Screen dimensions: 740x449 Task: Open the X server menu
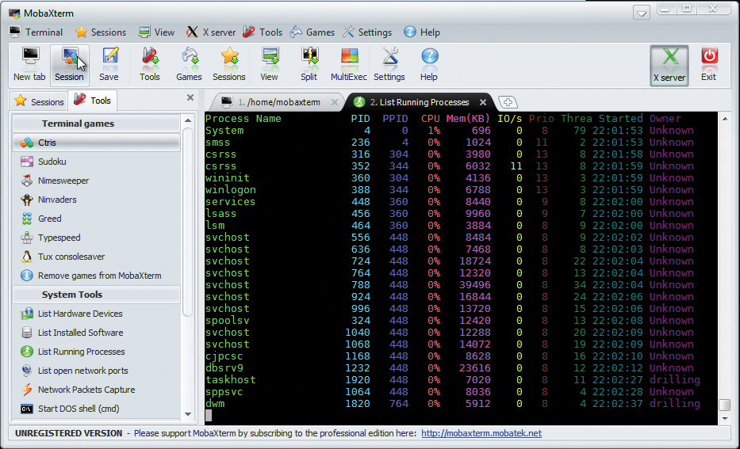(x=210, y=32)
